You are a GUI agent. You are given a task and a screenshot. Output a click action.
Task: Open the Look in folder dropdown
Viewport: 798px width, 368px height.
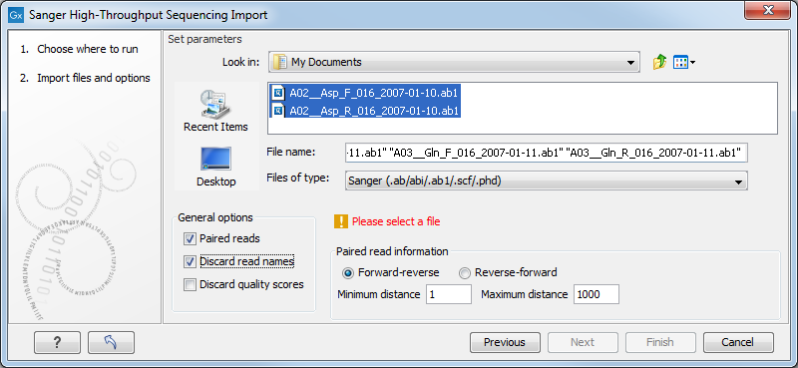click(454, 62)
